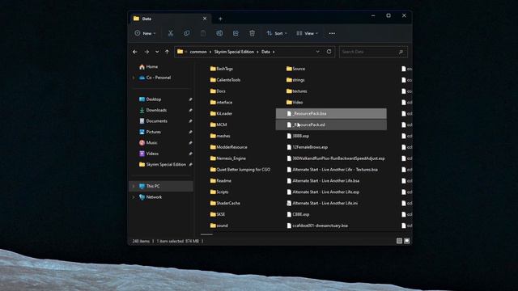Click the Share icon in toolbar

point(236,33)
